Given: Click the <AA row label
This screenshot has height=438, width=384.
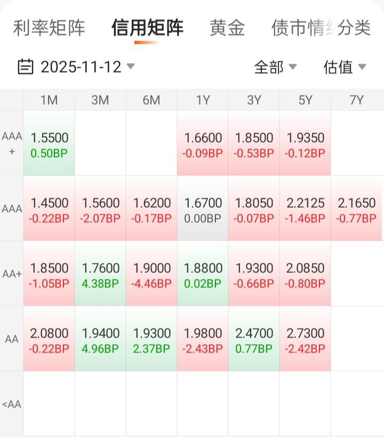Looking at the screenshot, I should tap(12, 404).
